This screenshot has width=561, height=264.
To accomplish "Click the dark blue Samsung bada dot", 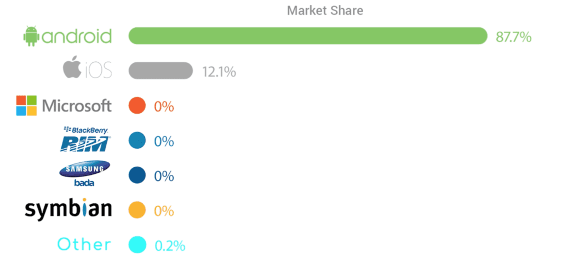I will (137, 175).
